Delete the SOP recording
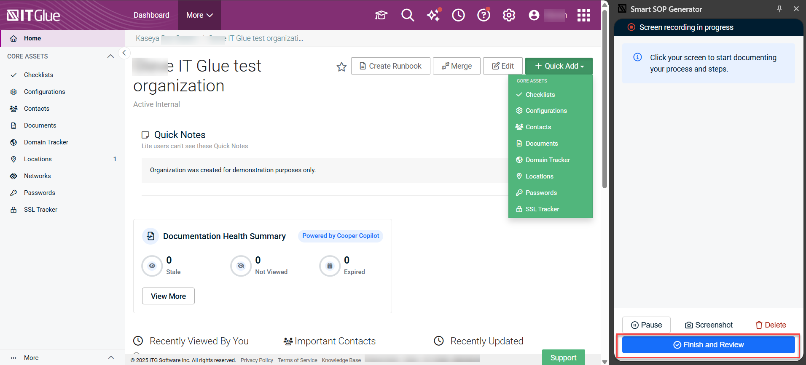Image resolution: width=806 pixels, height=365 pixels. [x=771, y=325]
